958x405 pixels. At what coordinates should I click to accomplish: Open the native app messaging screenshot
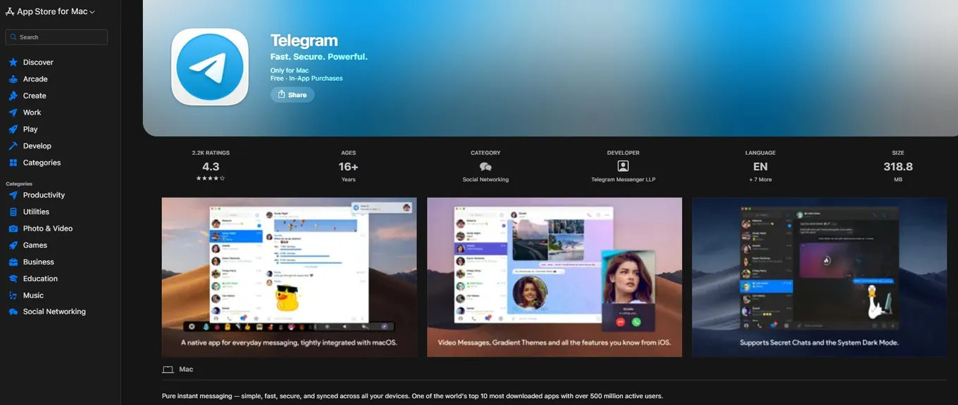289,277
